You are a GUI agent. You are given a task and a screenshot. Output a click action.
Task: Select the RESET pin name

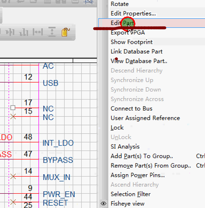[55, 203]
